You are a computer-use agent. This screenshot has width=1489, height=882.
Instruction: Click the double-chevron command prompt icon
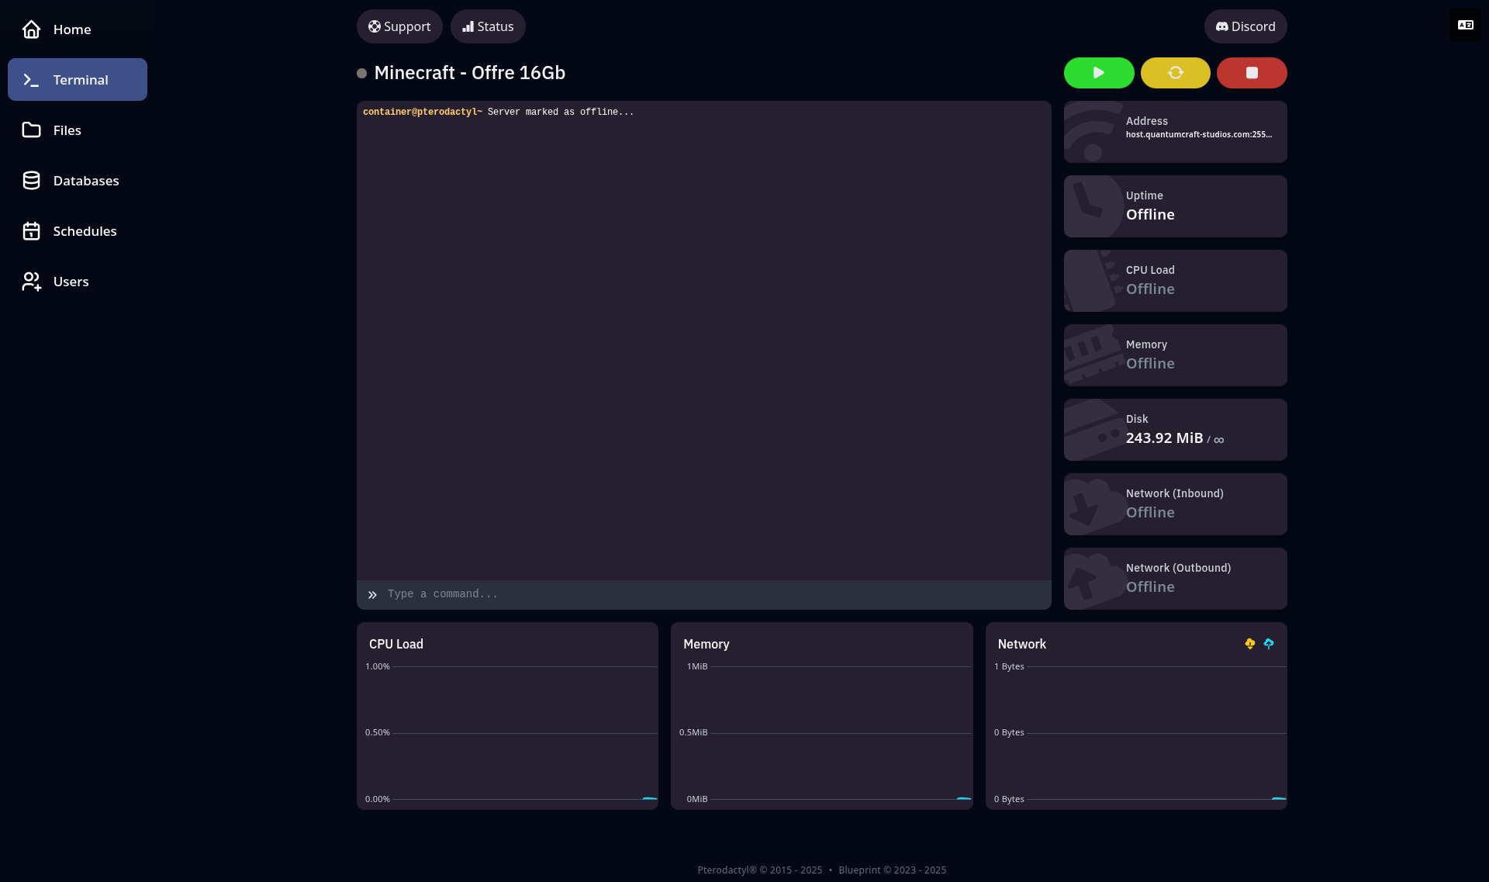click(372, 595)
